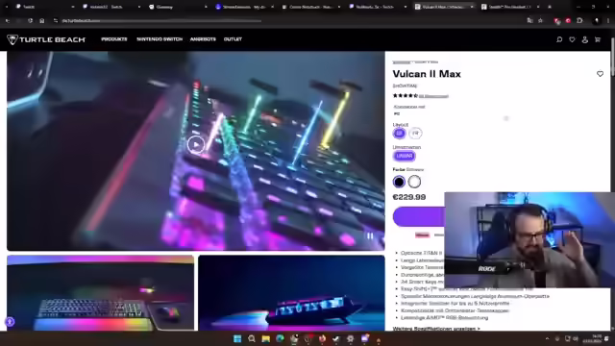Screen dimensions: 615x346
Task: Open the NINTENDO SWITCH menu
Action: [x=160, y=39]
